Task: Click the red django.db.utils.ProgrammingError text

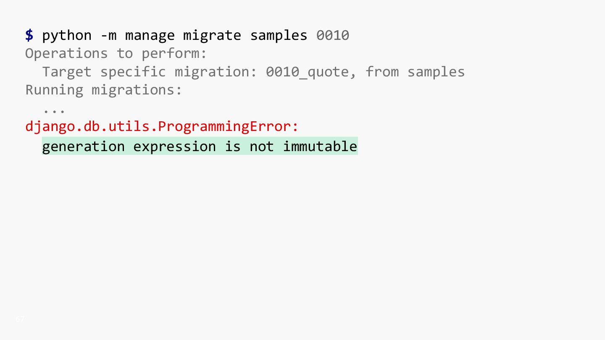Action: [x=162, y=127]
